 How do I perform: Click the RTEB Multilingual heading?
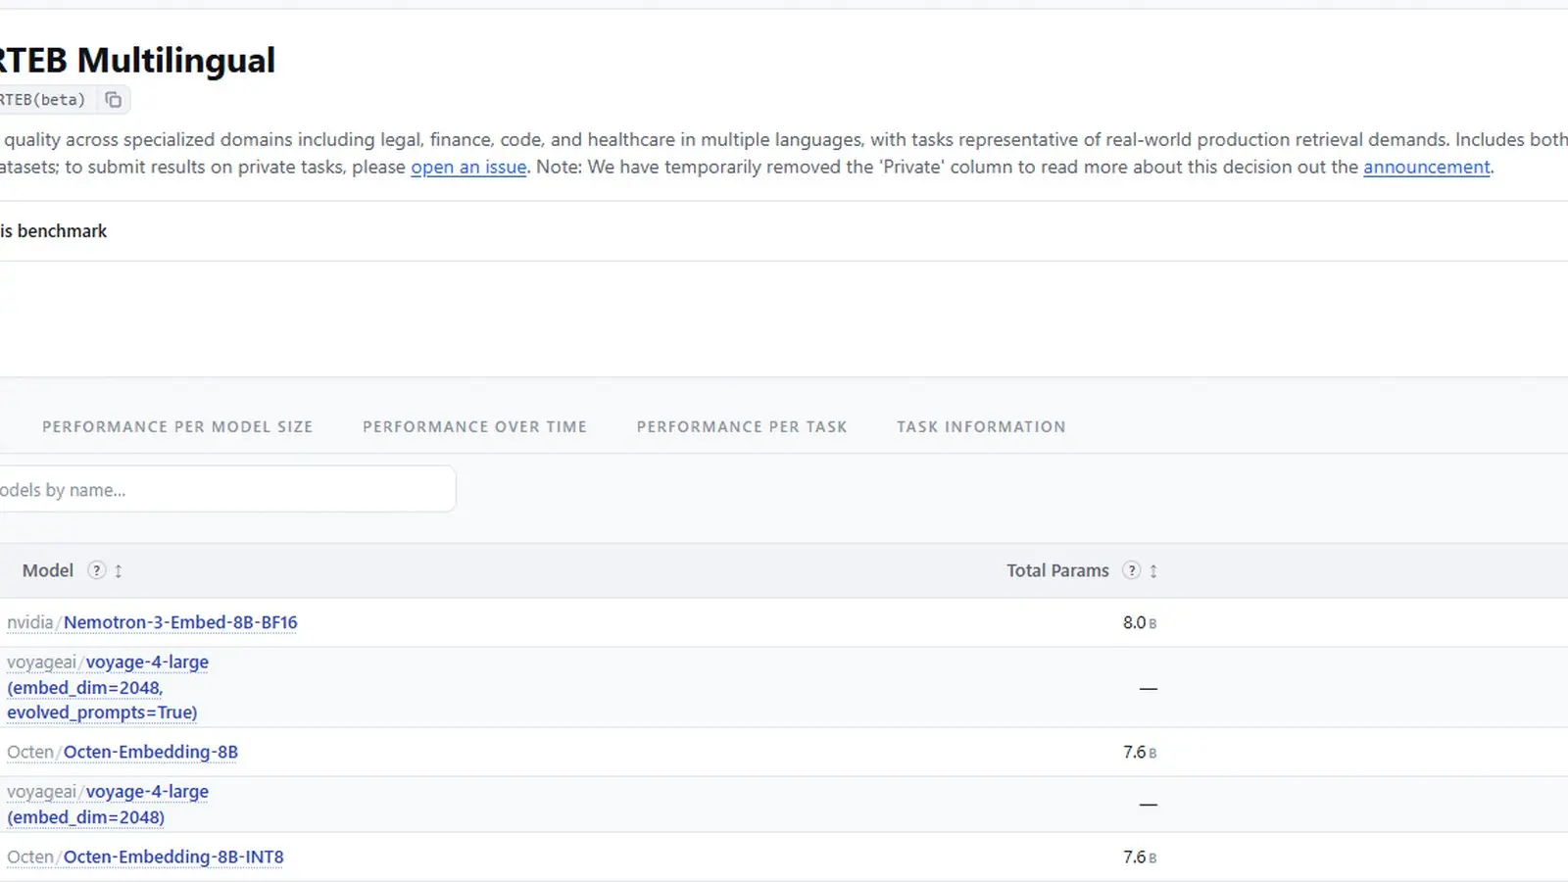click(137, 61)
